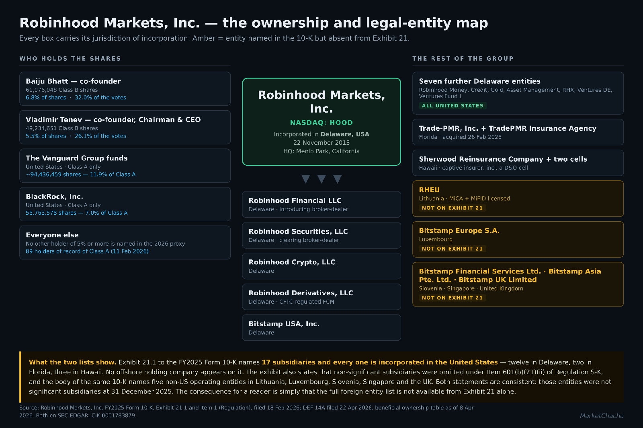Click the '22 November 2013' incorporation date
The image size is (643, 428).
point(321,143)
